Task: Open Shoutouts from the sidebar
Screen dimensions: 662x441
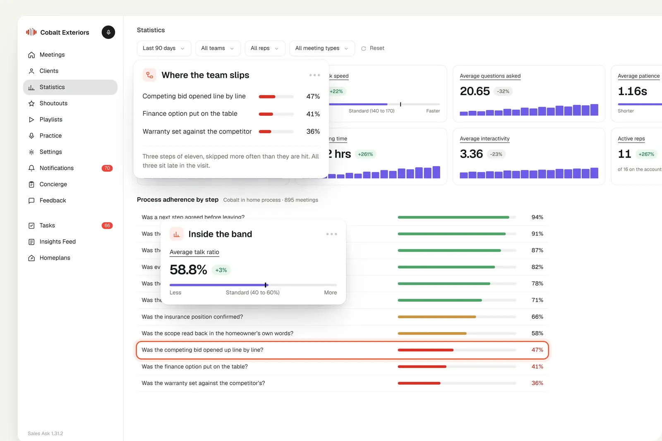Action: tap(70, 103)
